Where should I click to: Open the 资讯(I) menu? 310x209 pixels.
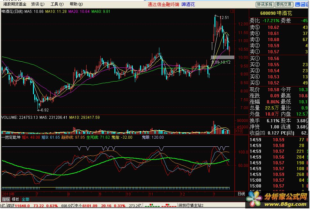[x=38, y=4]
